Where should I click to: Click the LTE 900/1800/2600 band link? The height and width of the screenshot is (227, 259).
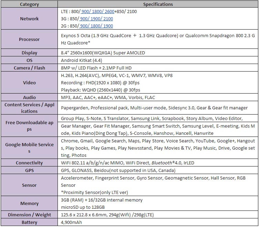97,12
